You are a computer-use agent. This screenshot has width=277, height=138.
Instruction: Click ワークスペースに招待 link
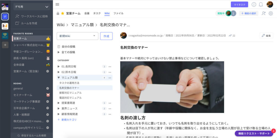click(x=31, y=16)
